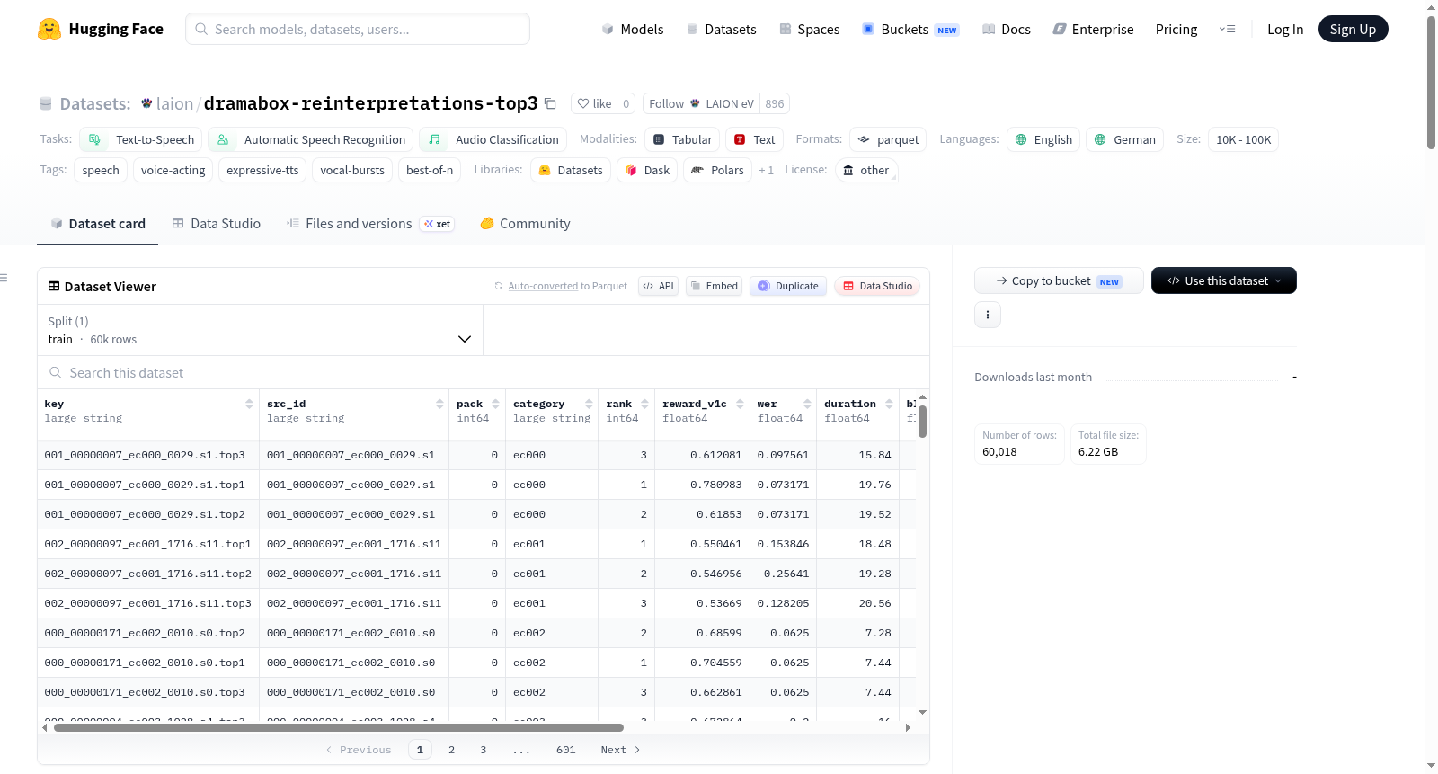
Task: Click the Log In link
Action: [1285, 29]
